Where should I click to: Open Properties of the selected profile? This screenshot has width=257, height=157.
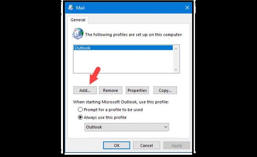pos(137,90)
